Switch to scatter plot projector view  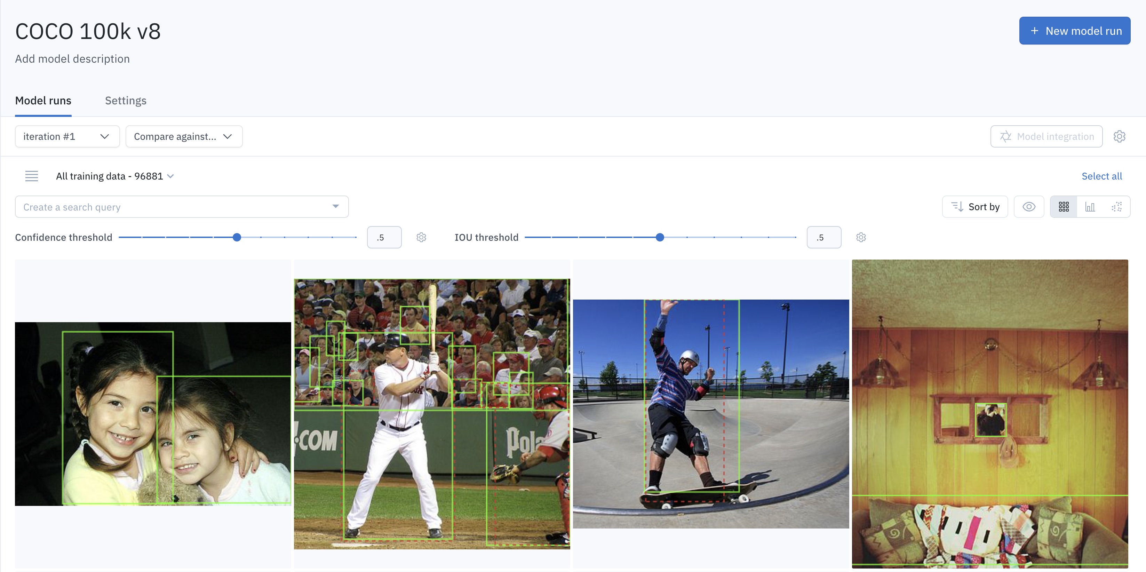(x=1117, y=207)
